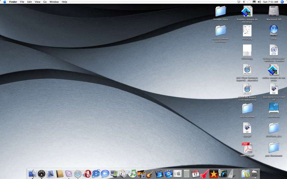The width and height of the screenshot is (287, 179).
Task: Open the computer and handheld sync icon in Dock
Action: tap(114, 174)
